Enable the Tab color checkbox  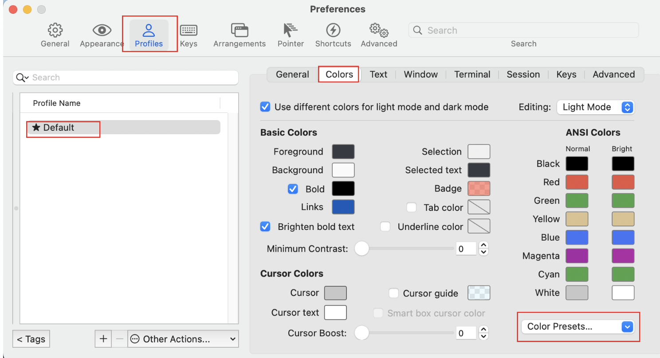coord(412,207)
